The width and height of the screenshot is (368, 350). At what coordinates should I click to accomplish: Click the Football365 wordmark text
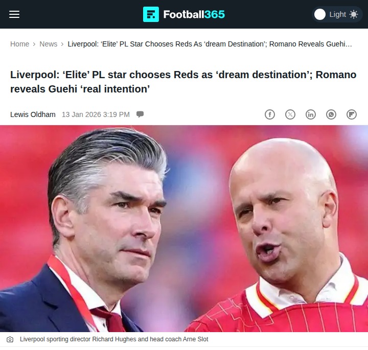tap(194, 14)
